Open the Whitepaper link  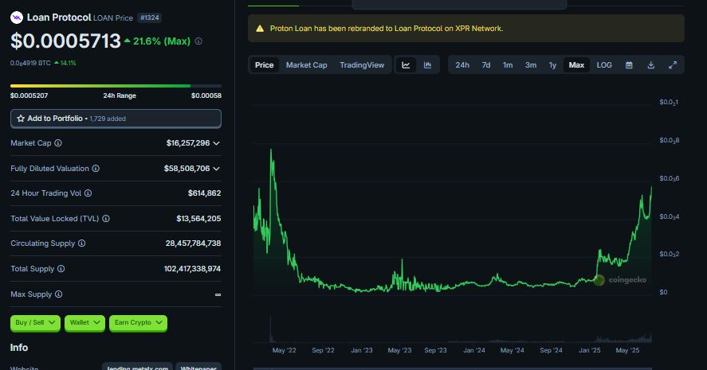[x=198, y=367]
